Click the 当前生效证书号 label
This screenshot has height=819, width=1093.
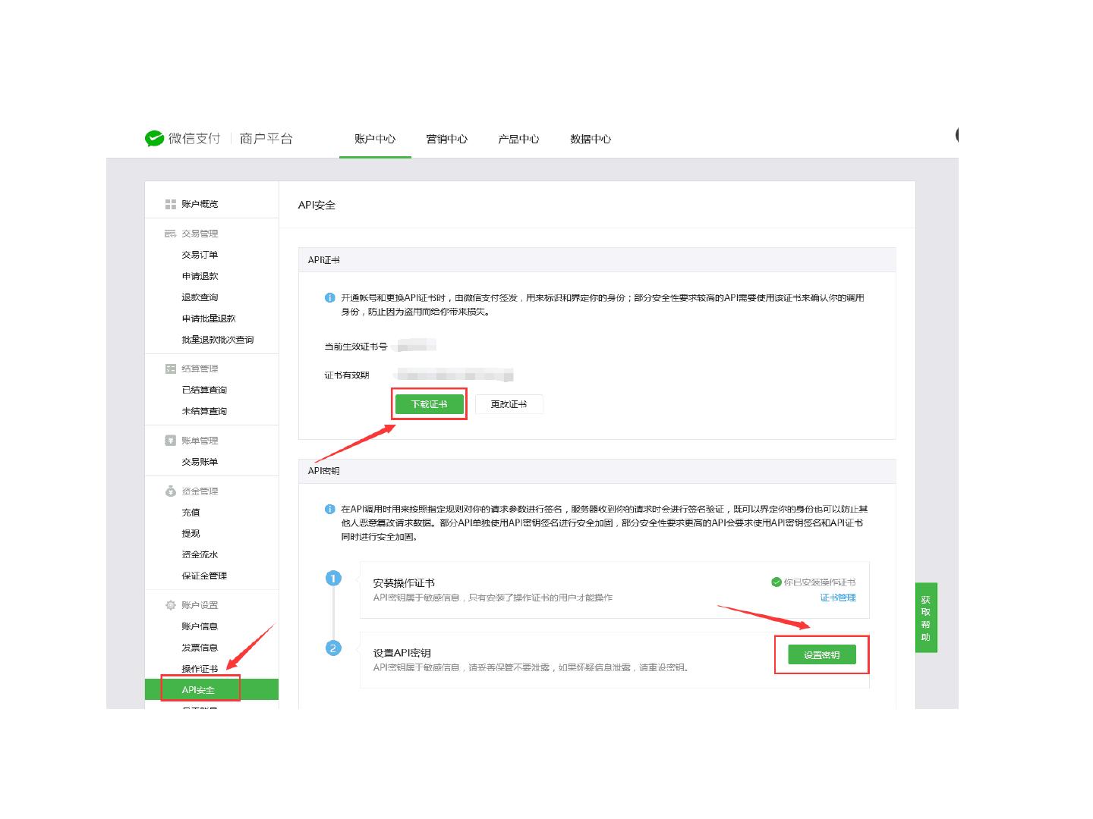tap(356, 347)
